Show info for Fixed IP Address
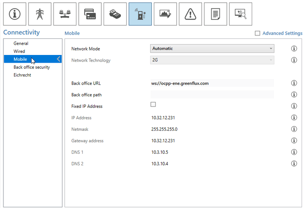This screenshot has width=307, height=208. (294, 106)
